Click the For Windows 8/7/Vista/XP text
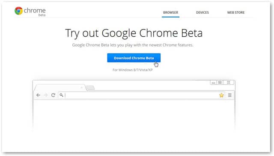 click(x=133, y=70)
